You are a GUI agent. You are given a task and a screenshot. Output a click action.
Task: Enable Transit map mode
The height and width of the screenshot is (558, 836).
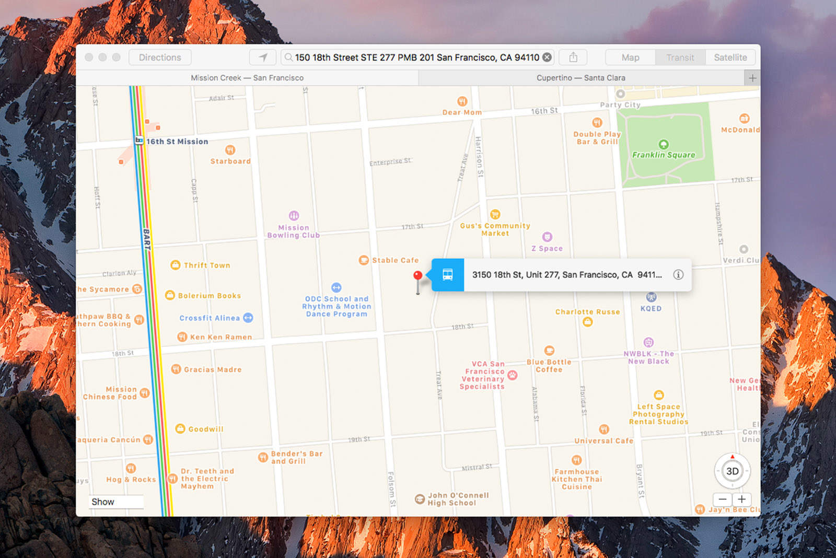click(680, 57)
